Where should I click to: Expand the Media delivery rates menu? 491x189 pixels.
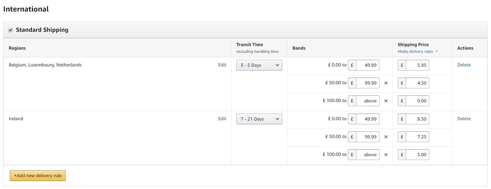[418, 51]
